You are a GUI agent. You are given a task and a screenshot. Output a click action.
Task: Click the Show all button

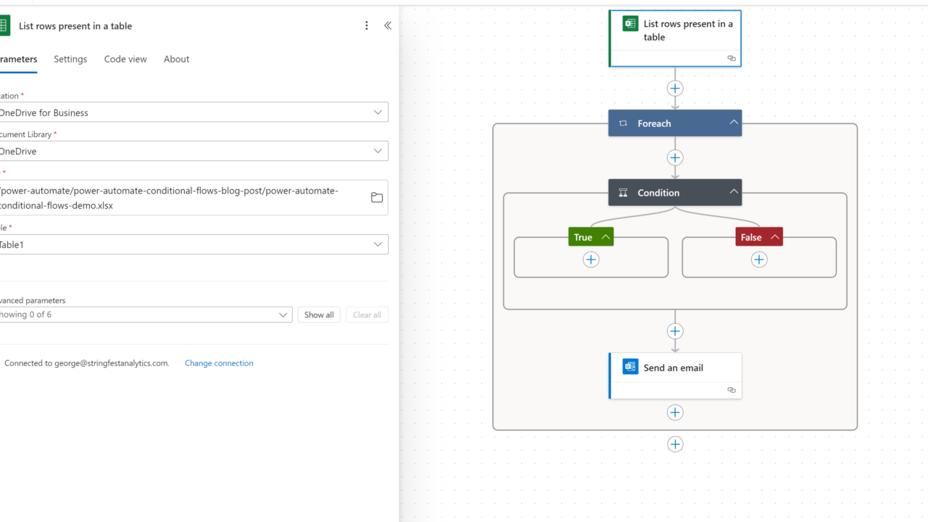[319, 315]
